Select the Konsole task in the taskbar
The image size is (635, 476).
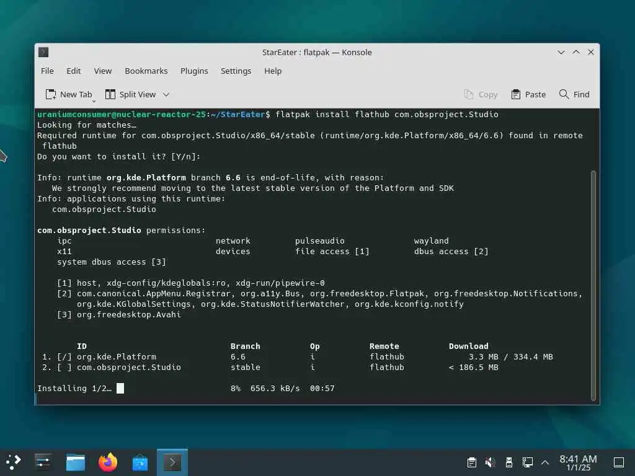click(172, 462)
